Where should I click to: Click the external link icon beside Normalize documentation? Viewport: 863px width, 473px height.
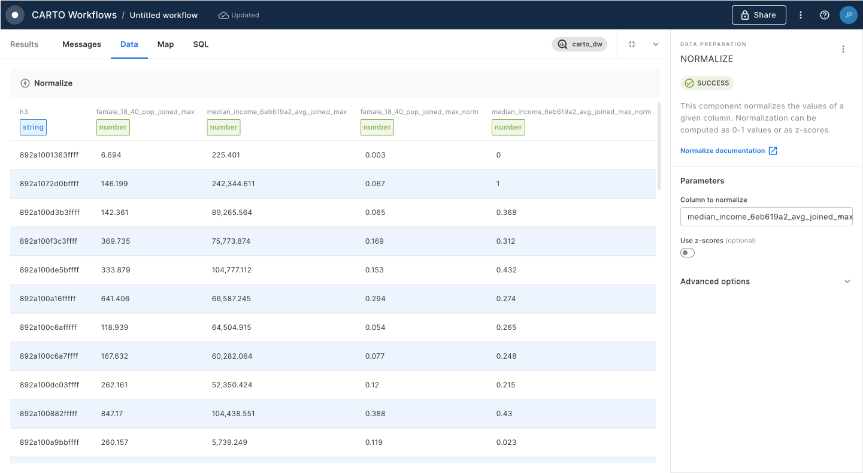tap(773, 151)
